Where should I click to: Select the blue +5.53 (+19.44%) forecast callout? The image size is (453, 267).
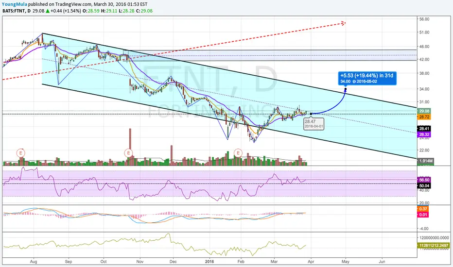point(367,78)
